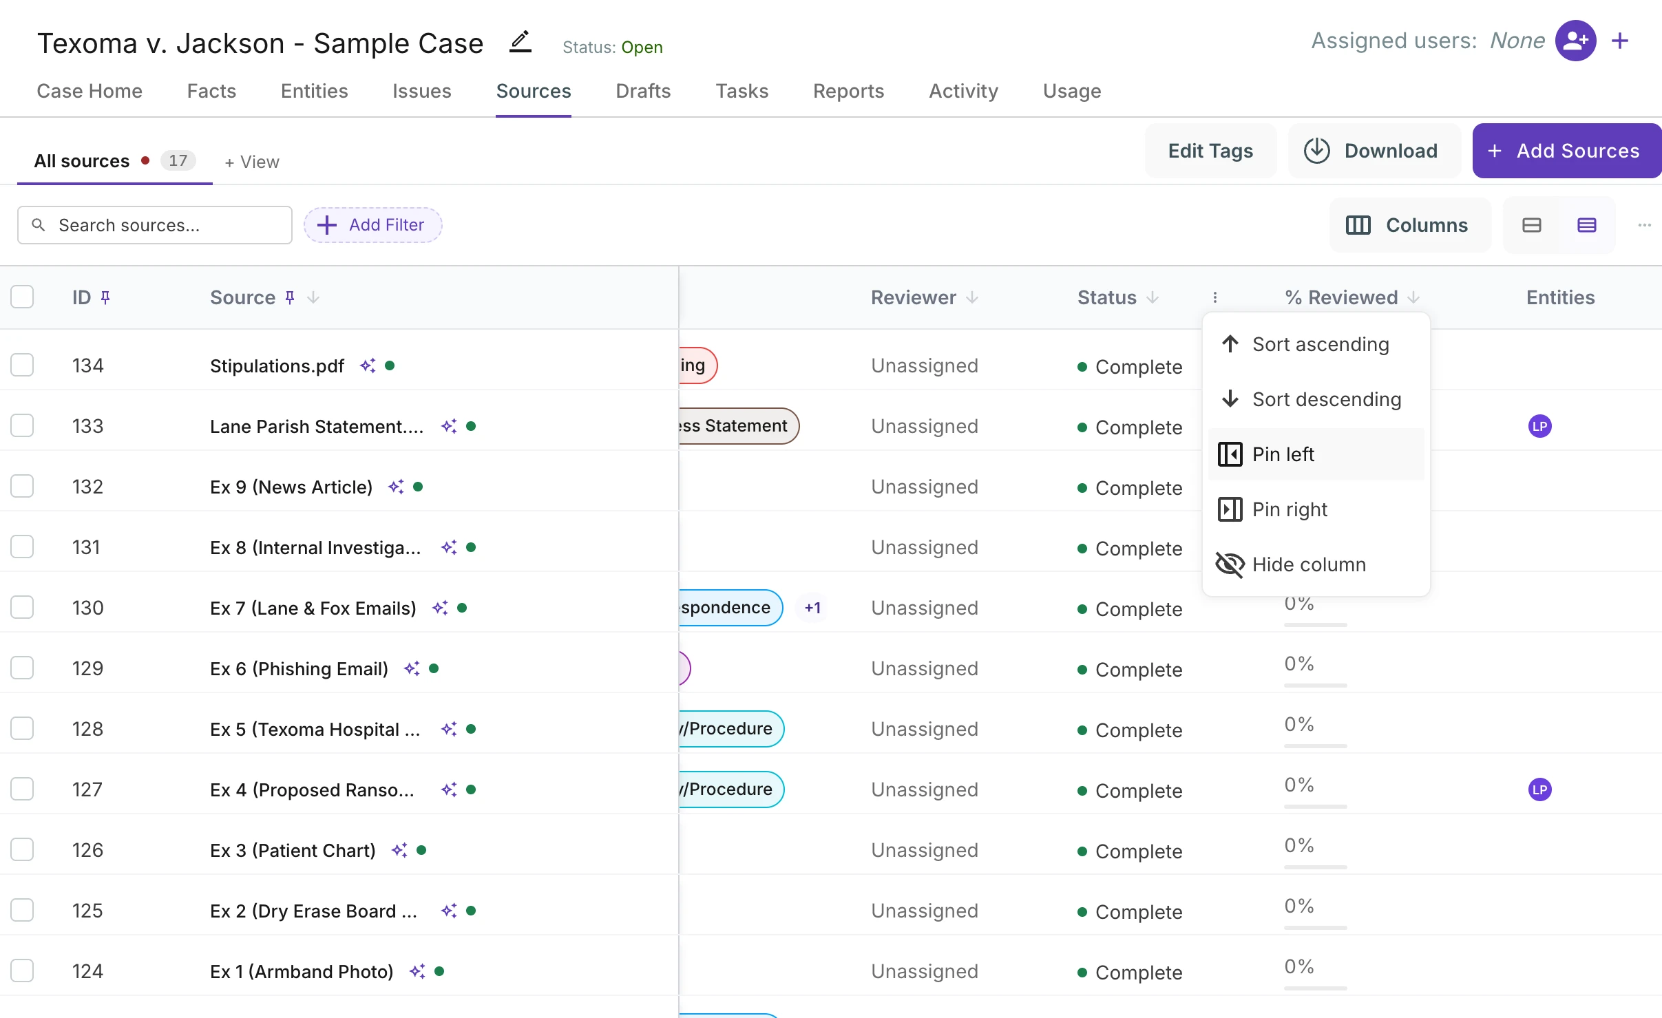Image resolution: width=1662 pixels, height=1018 pixels.
Task: Check the box for row 130
Action: (22, 607)
